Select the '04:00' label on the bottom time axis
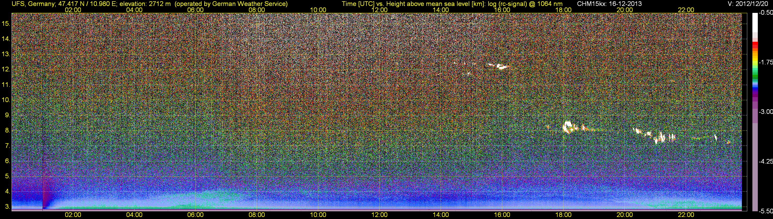Screen dimensions: 773x219 pyautogui.click(x=134, y=215)
